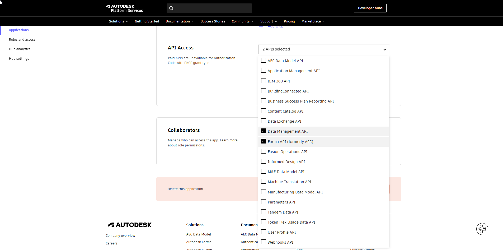Image resolution: width=503 pixels, height=250 pixels.
Task: Click the Careers footer link
Action: 112,243
